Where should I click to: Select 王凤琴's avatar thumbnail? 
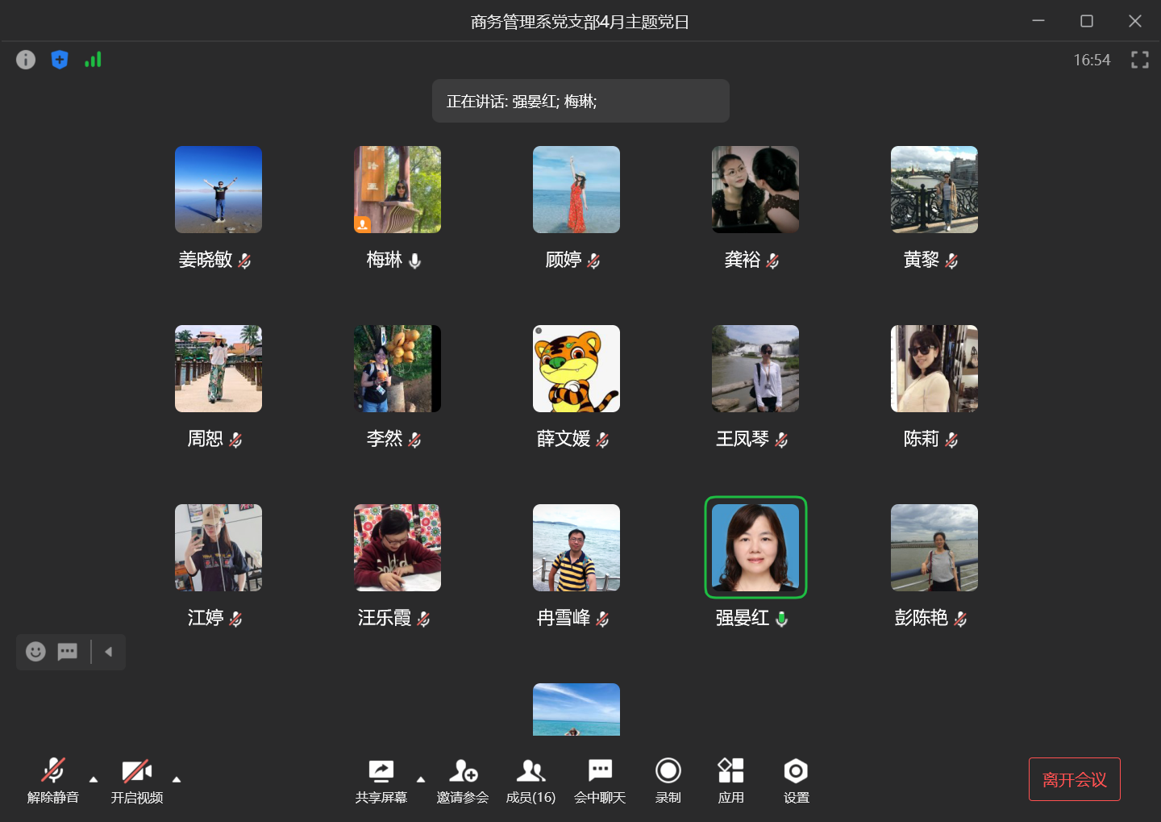[755, 369]
